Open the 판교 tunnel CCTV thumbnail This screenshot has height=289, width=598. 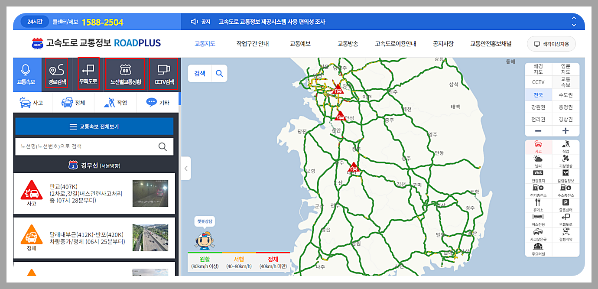coord(150,193)
